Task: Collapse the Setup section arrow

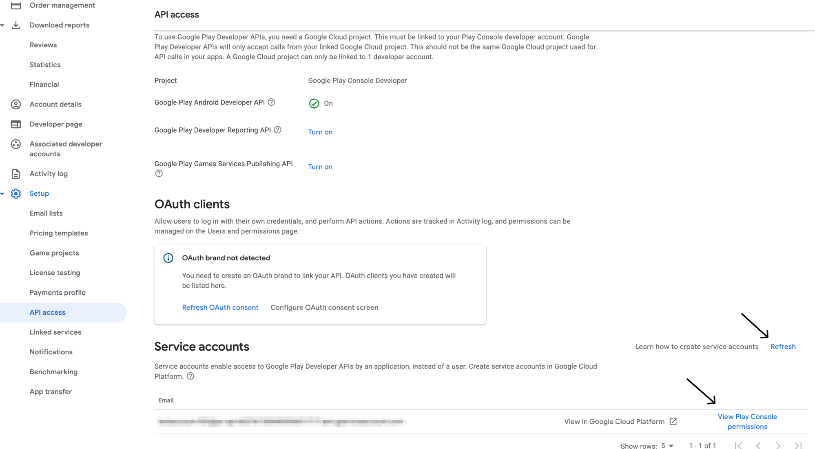Action: (2, 193)
